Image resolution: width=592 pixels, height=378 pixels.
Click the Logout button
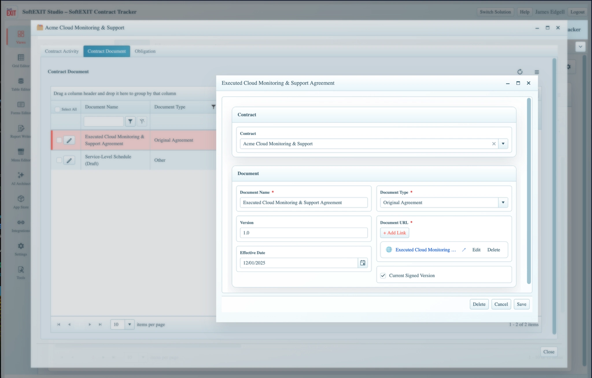point(577,12)
